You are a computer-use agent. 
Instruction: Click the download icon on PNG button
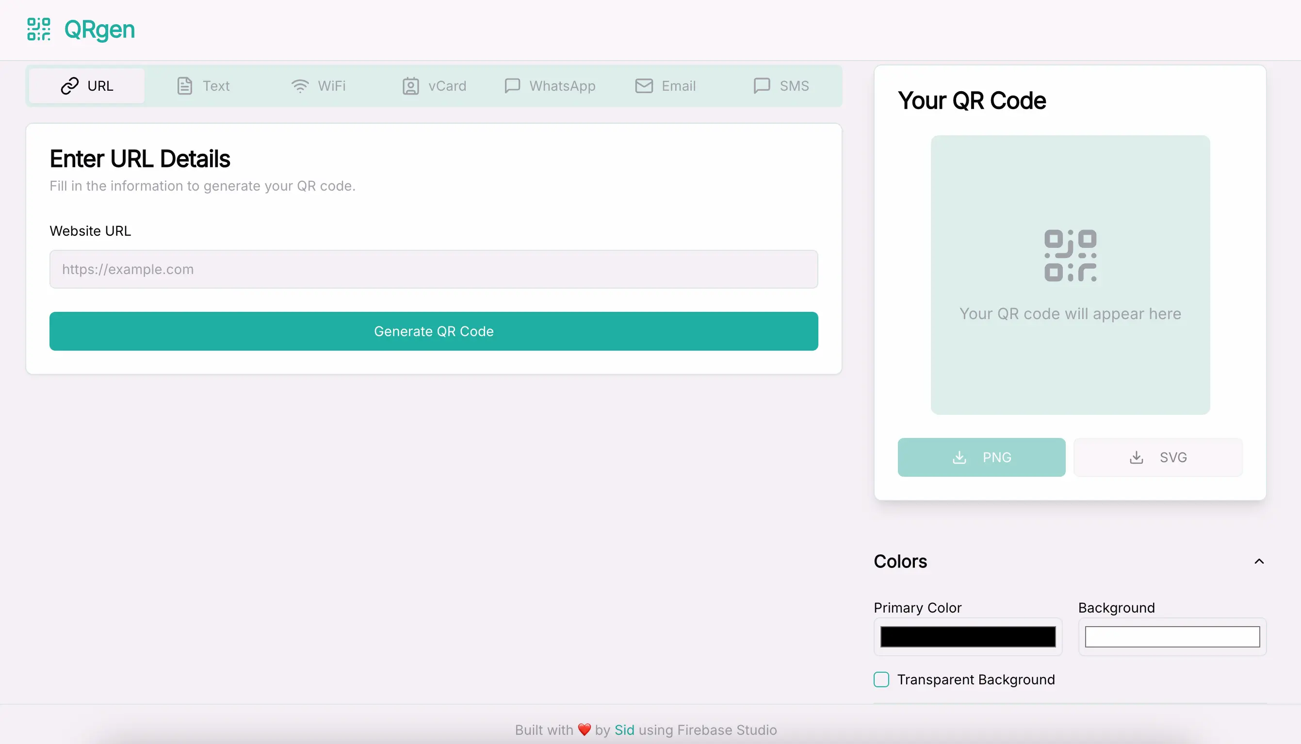click(959, 457)
